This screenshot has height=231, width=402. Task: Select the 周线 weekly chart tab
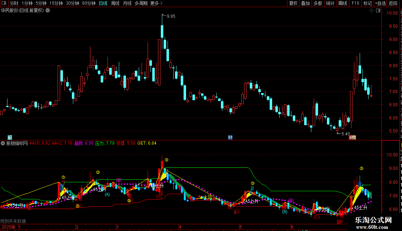pyautogui.click(x=115, y=3)
